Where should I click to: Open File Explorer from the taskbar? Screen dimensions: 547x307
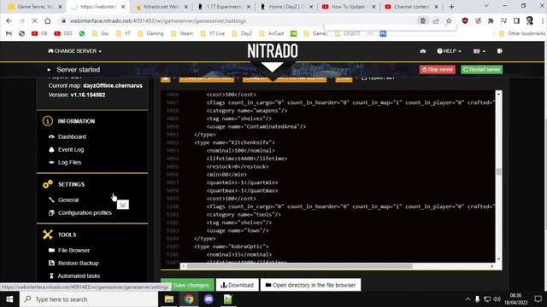click(169, 299)
